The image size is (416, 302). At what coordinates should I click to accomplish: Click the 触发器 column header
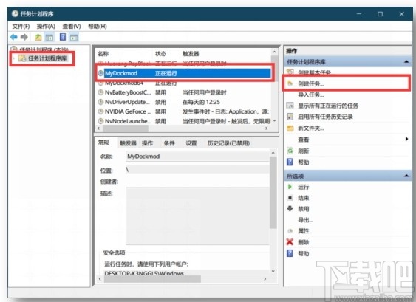191,54
